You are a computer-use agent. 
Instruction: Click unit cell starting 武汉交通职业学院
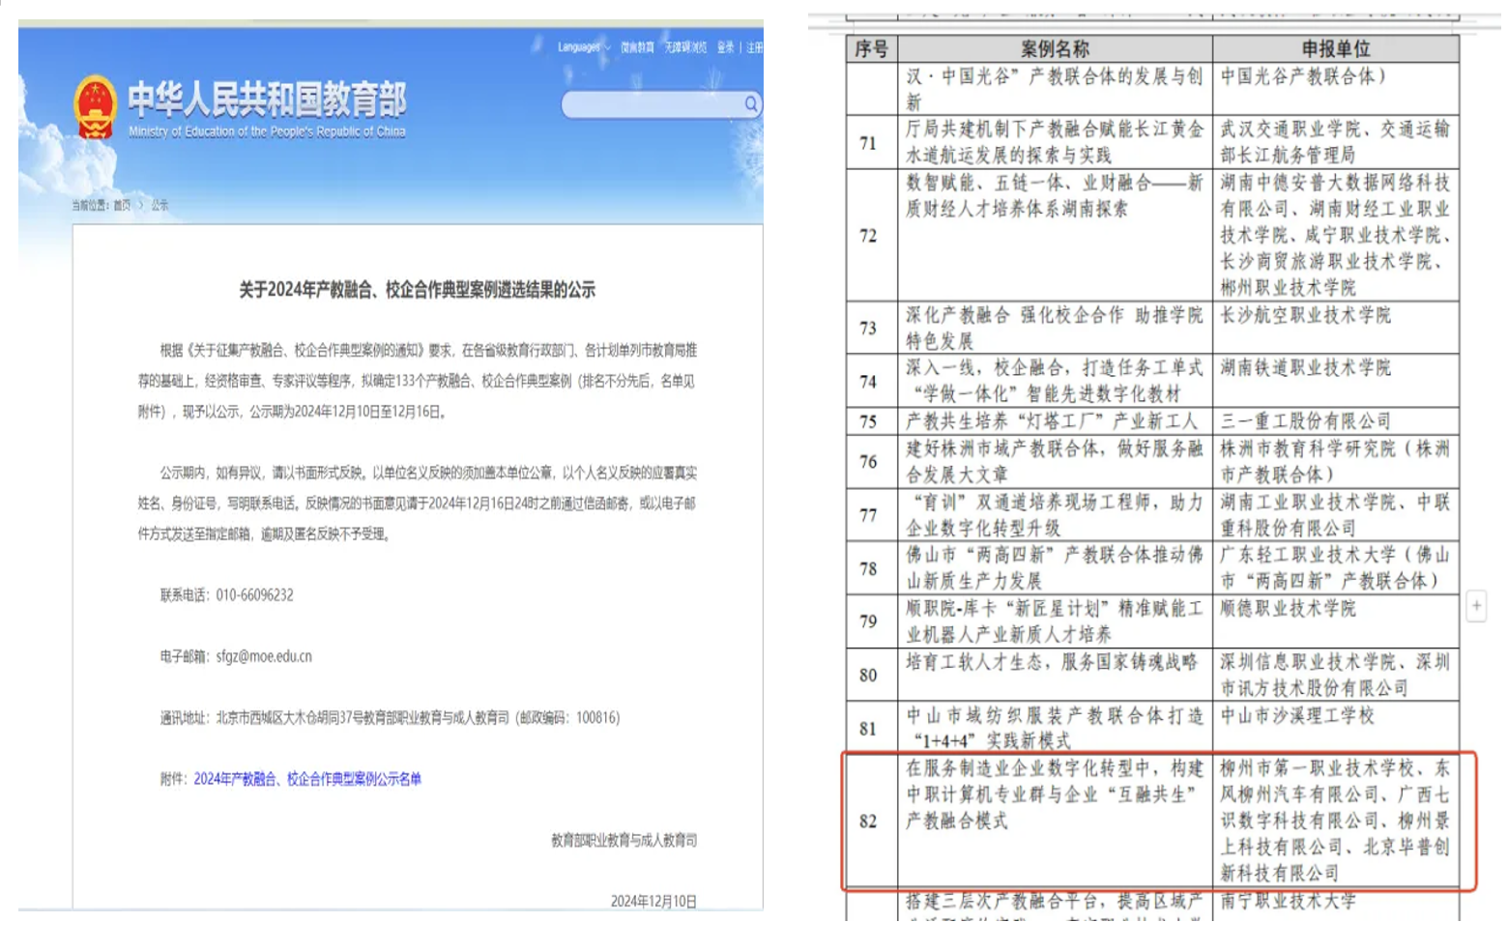tap(1335, 143)
